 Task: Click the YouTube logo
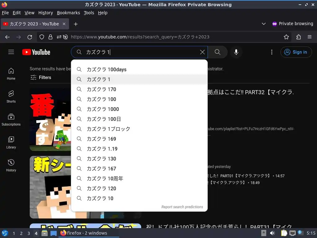point(36,52)
